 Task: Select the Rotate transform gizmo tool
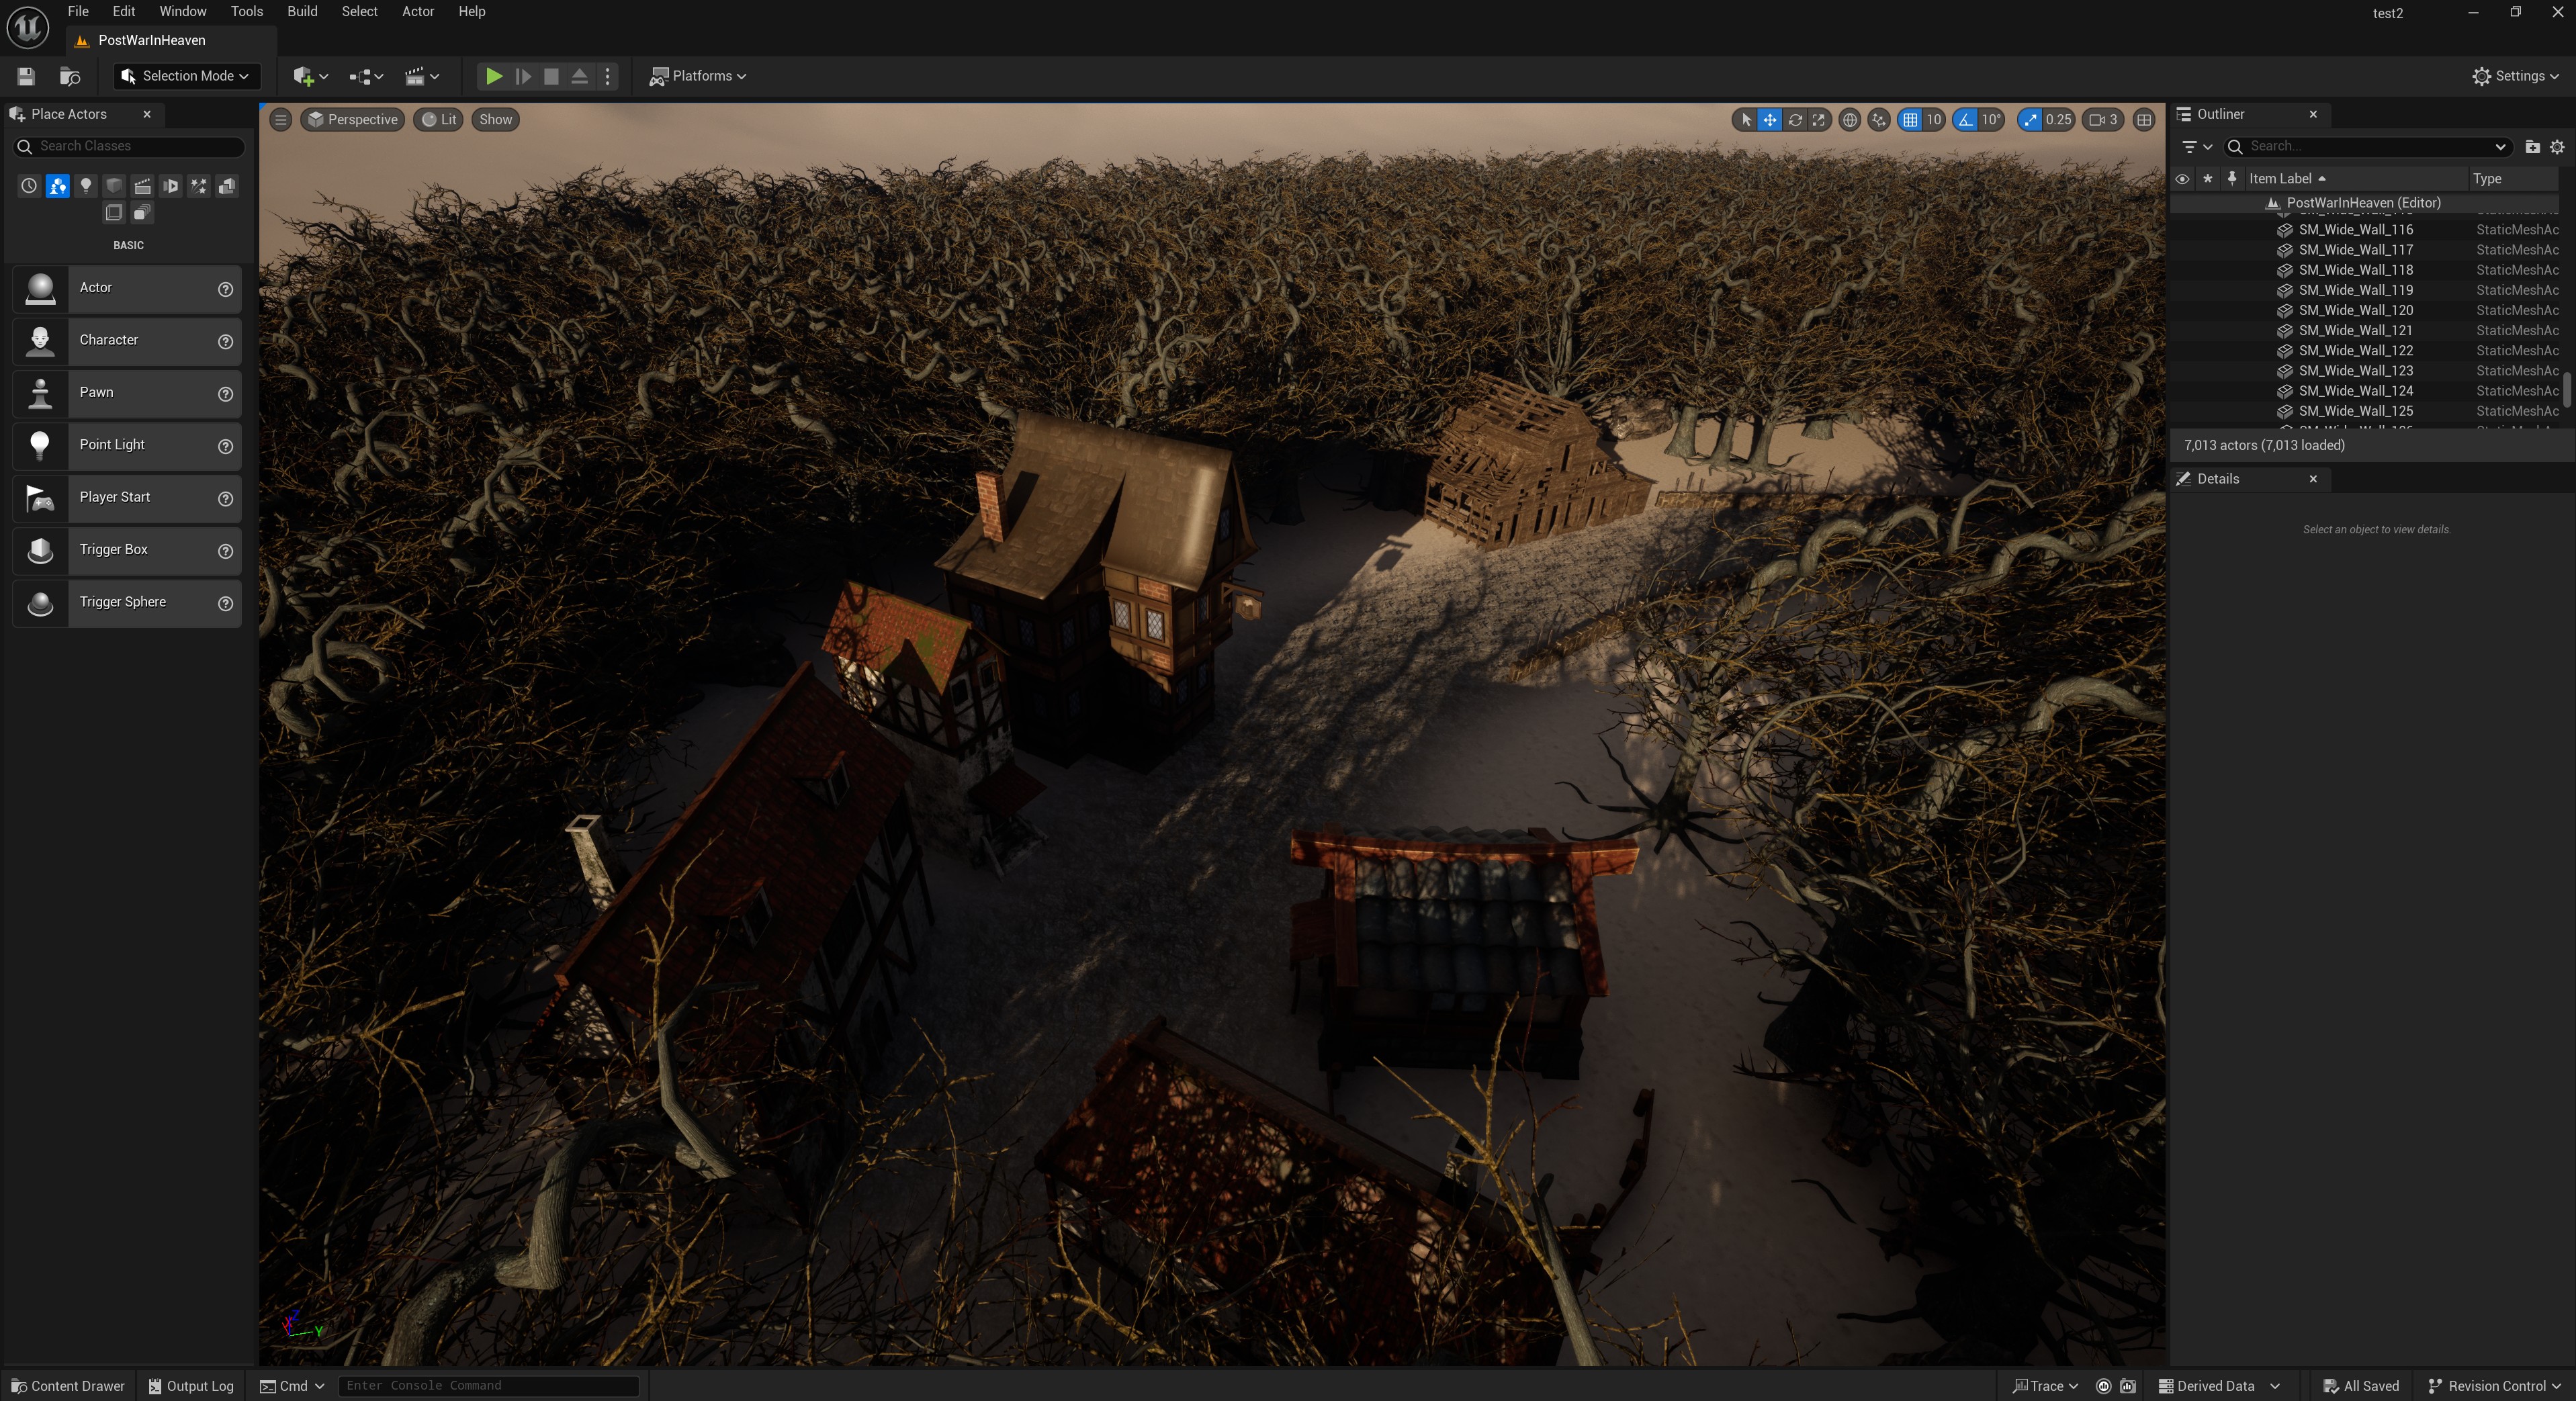click(x=1795, y=120)
